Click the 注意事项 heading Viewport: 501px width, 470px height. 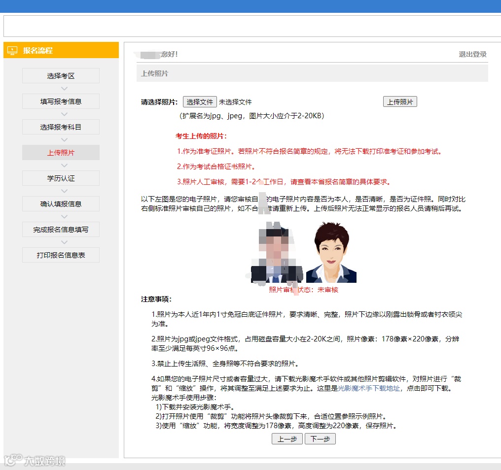[156, 299]
